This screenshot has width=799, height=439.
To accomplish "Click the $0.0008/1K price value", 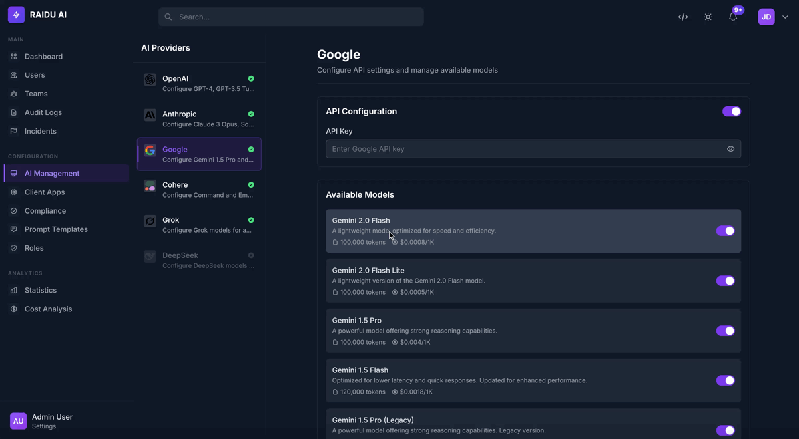I will tap(417, 243).
